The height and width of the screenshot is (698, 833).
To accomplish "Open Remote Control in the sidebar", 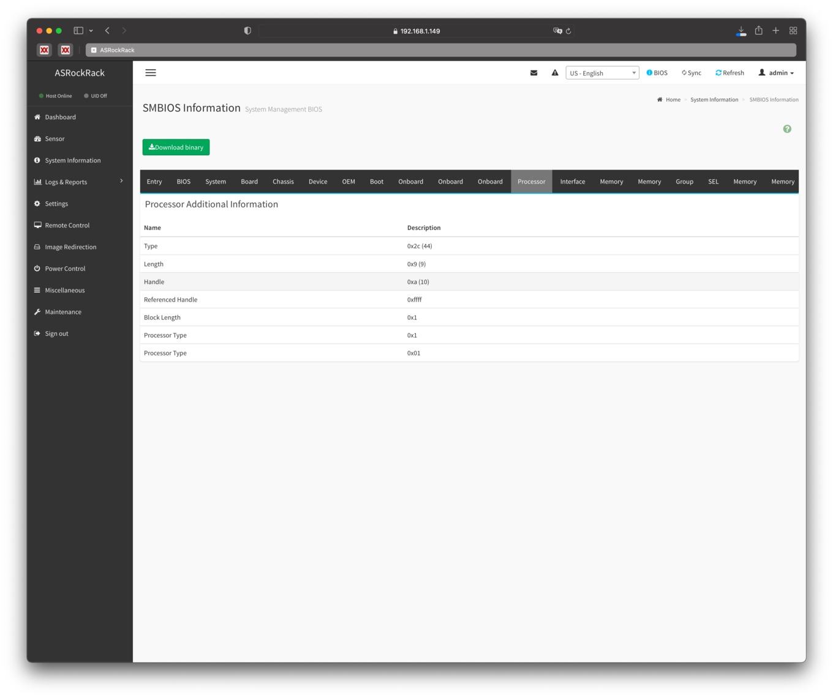I will 67,225.
